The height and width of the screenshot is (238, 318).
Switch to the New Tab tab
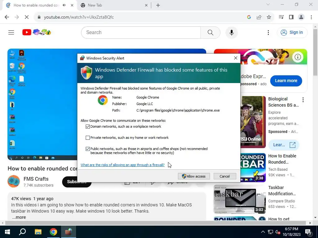(x=114, y=5)
